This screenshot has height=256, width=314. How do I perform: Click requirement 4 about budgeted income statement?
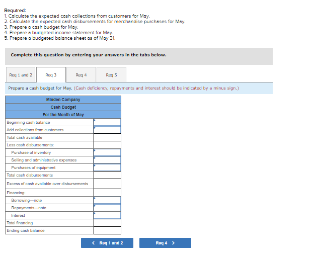point(58,32)
